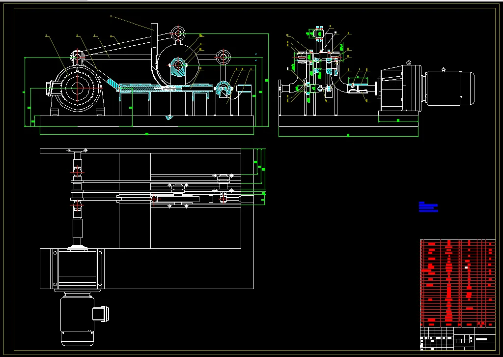Click the large gear reducer in front view
The image size is (503, 357).
click(77, 88)
